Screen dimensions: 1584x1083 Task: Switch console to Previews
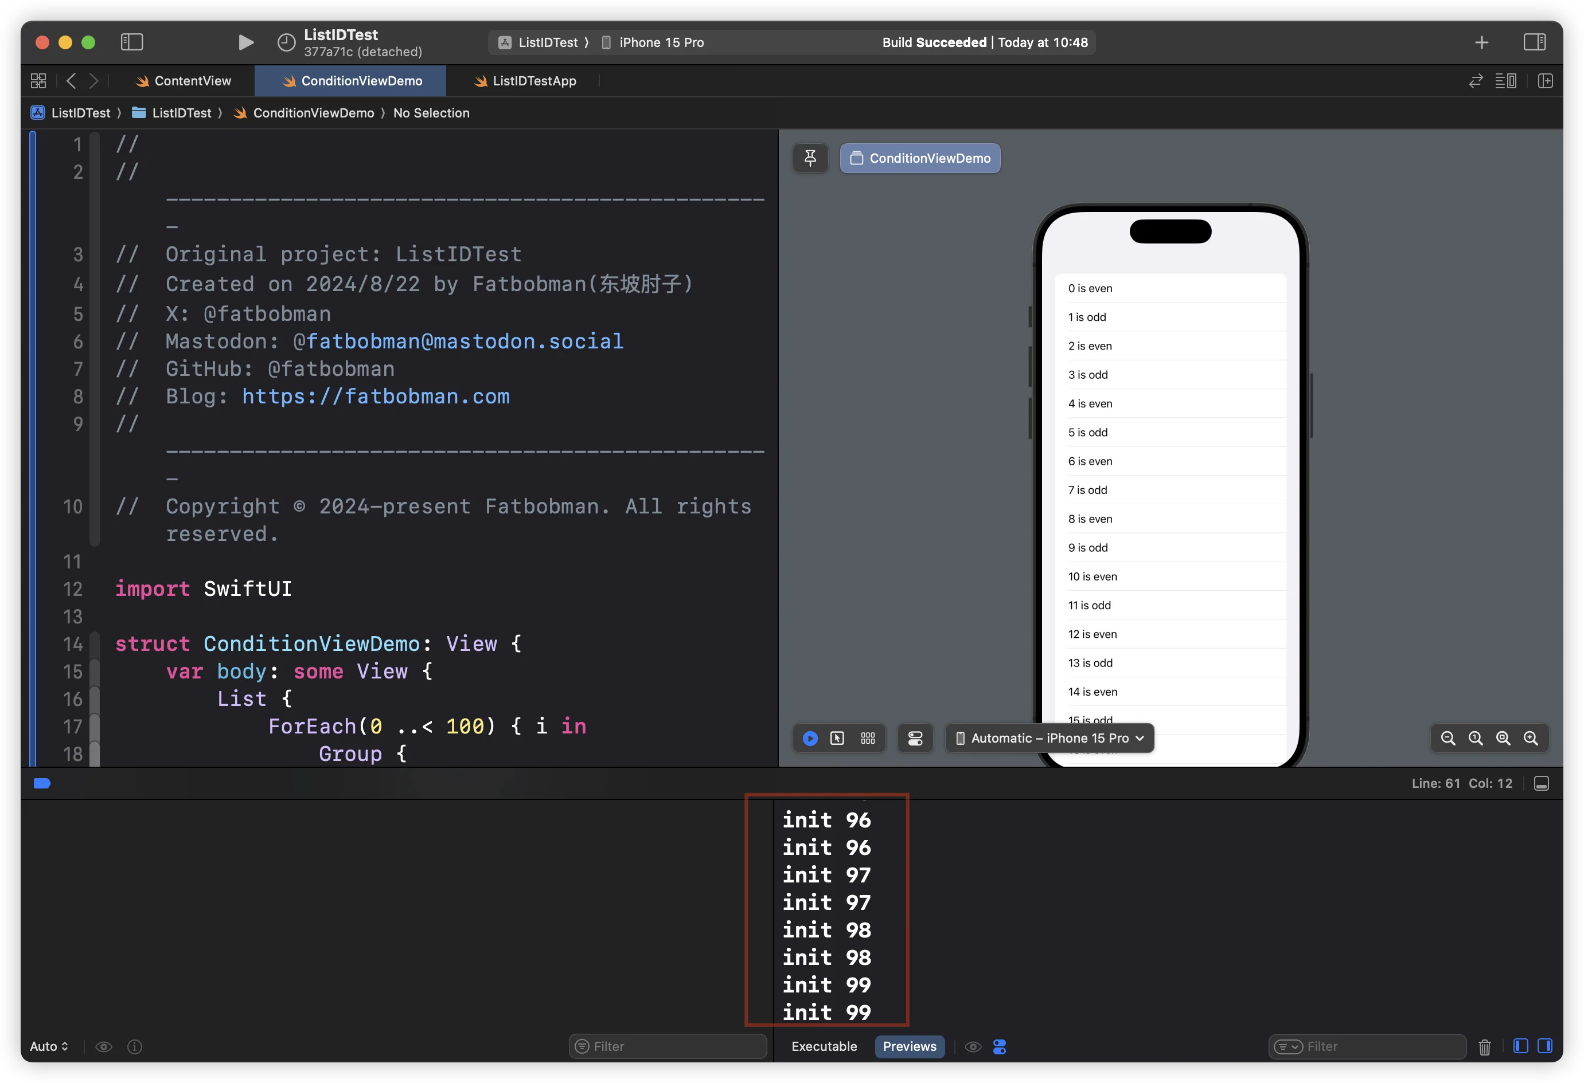909,1046
